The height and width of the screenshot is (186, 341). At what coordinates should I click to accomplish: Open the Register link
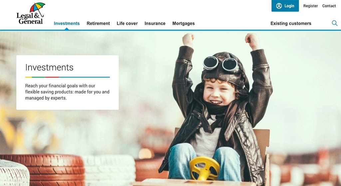coord(310,6)
